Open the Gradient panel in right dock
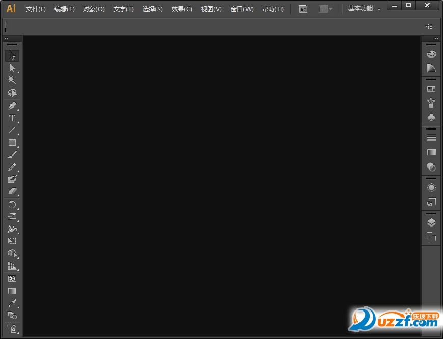The image size is (443, 339). [431, 152]
